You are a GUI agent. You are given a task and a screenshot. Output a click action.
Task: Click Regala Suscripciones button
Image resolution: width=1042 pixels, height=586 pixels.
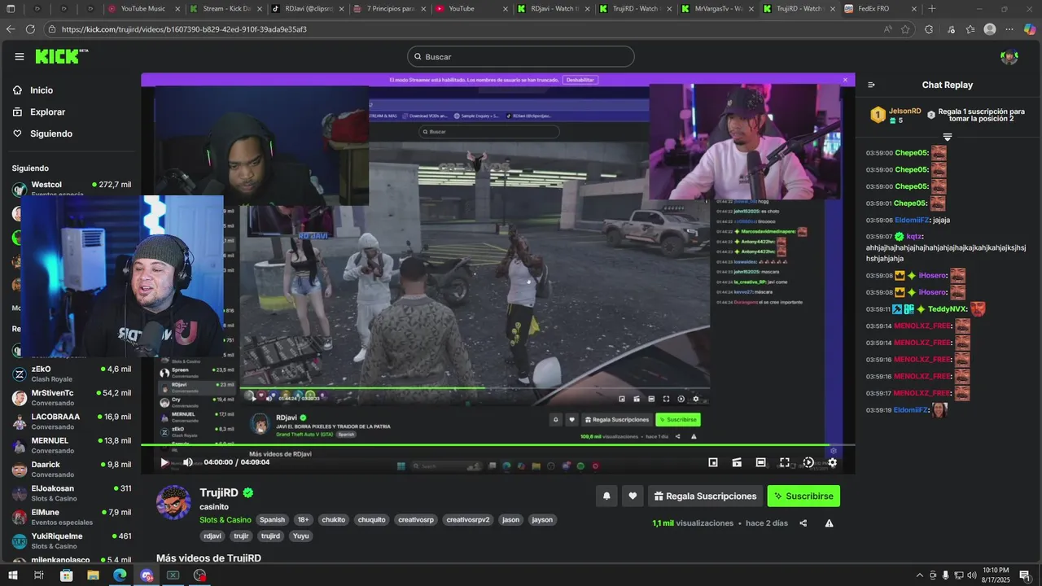705,496
